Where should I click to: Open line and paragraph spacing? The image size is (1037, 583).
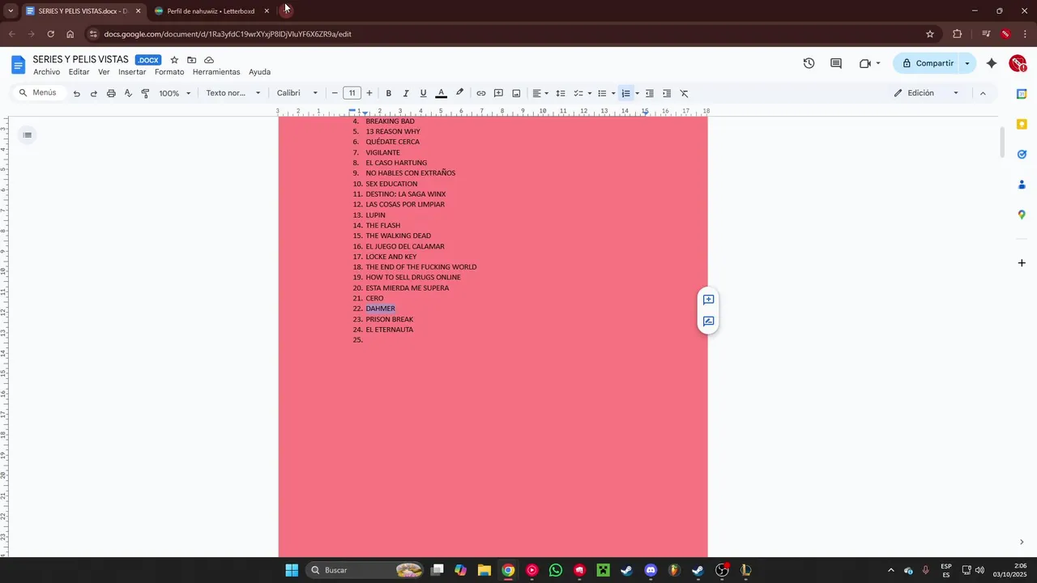(560, 93)
